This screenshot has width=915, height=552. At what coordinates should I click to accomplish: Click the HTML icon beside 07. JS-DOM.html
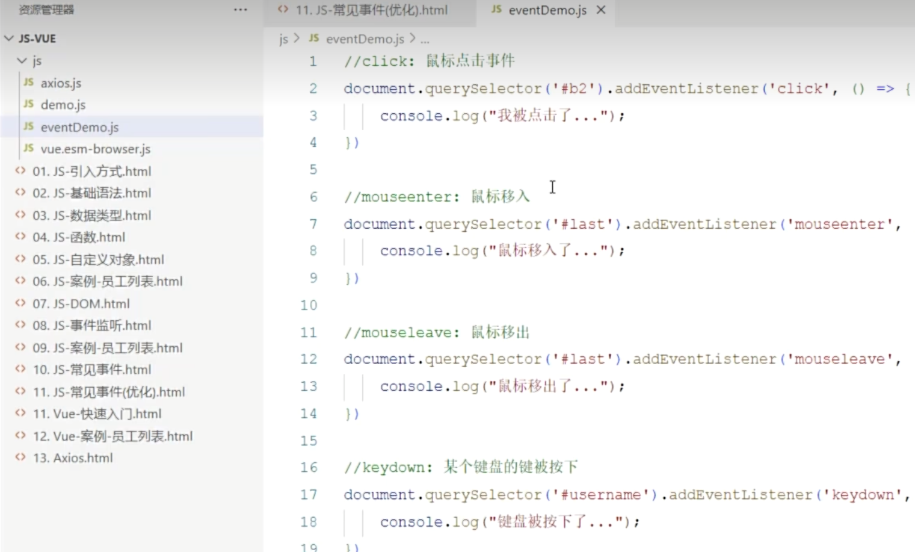pos(20,303)
